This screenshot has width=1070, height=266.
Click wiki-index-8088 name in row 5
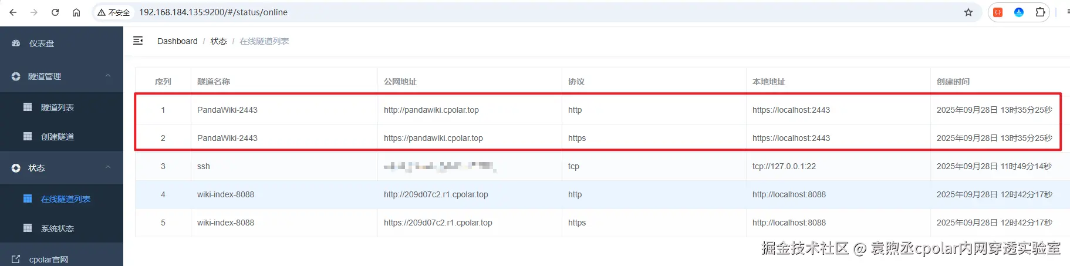point(225,223)
